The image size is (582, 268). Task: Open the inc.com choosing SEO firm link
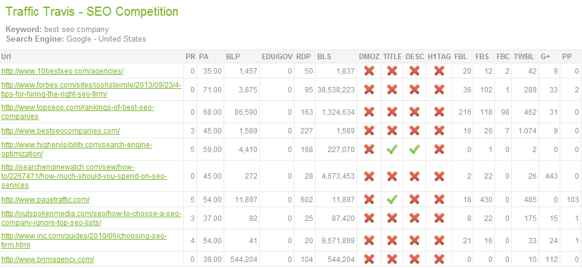[x=84, y=241]
